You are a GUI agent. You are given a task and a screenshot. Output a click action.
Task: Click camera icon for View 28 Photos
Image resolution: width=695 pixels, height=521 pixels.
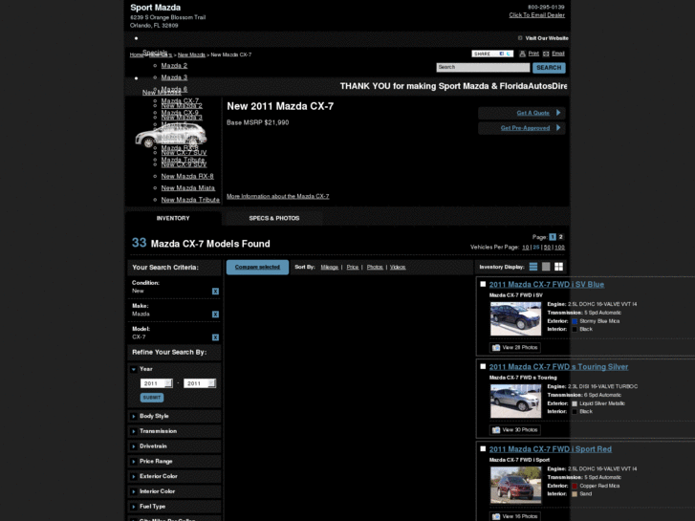coord(496,348)
